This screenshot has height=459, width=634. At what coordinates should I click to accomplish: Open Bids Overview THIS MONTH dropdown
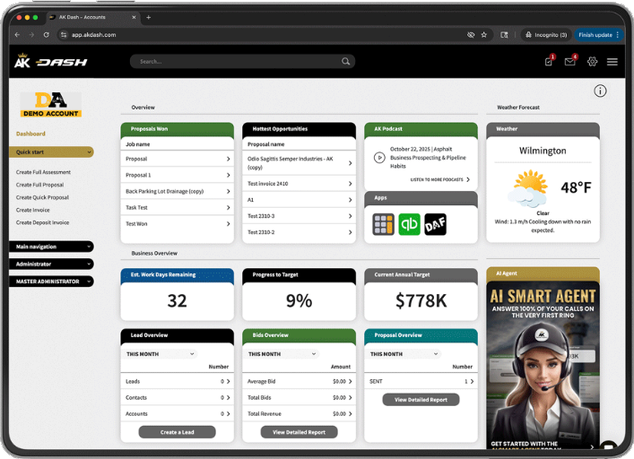(282, 354)
